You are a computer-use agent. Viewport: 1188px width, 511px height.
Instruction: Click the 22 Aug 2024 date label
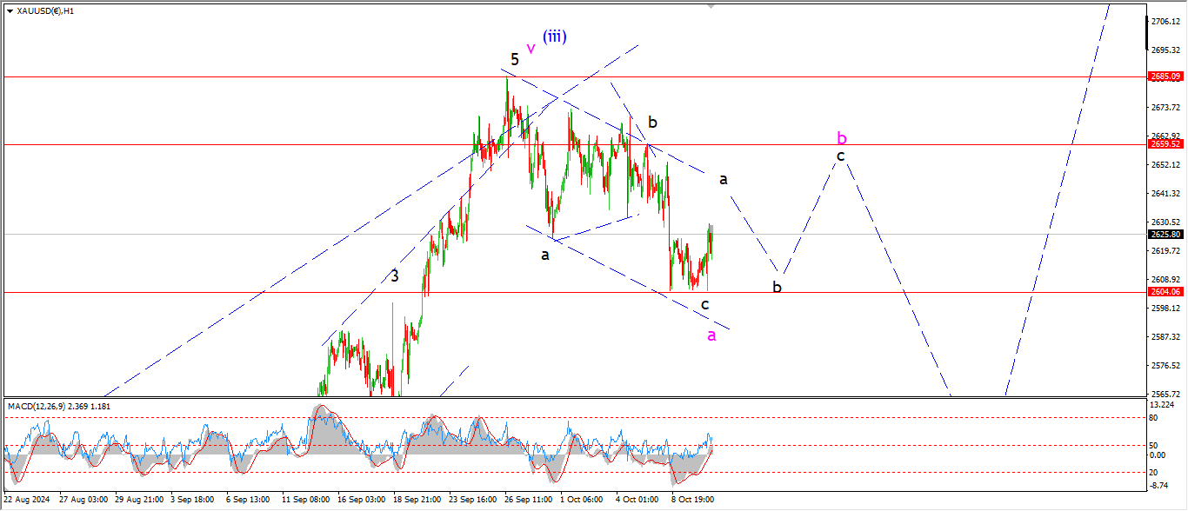pyautogui.click(x=26, y=501)
